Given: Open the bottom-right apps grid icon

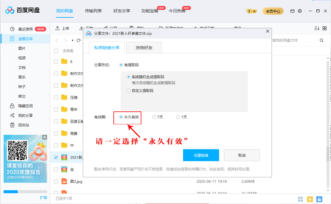Looking at the screenshot, I should pos(300,199).
